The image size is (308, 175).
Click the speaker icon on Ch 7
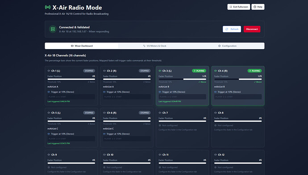coord(160,113)
